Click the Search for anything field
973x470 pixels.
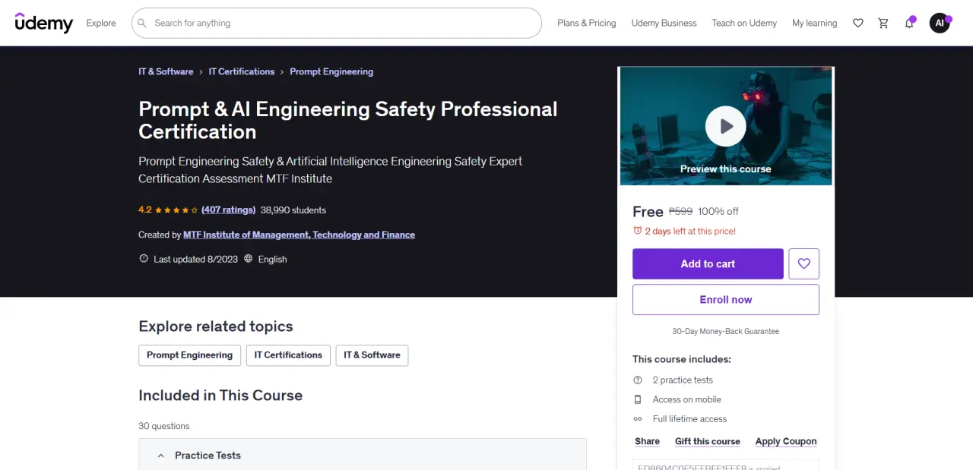(x=337, y=23)
